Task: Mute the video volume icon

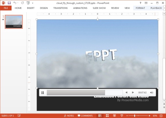Action: (x=152, y=93)
